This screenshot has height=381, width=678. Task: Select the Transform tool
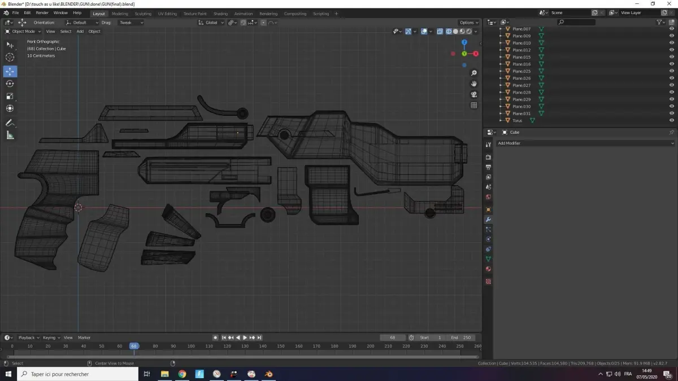(10, 108)
